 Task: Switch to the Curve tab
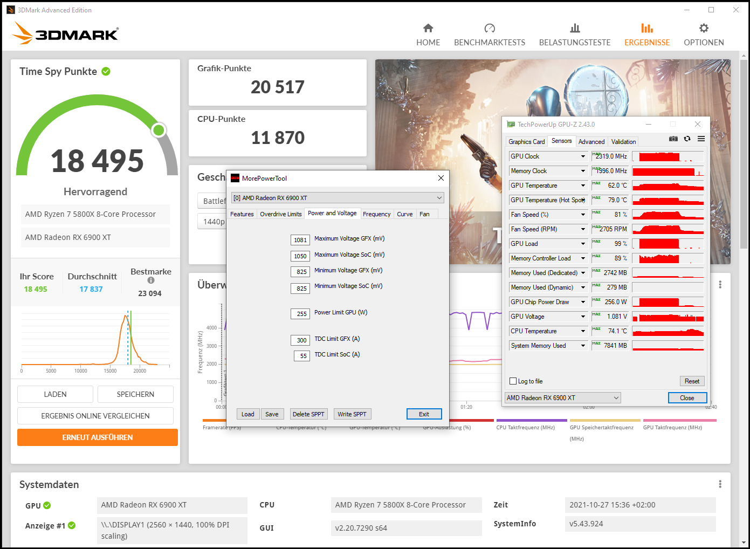(x=404, y=214)
